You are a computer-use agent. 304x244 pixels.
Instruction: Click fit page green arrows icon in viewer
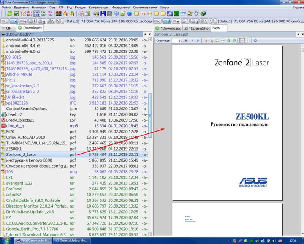pyautogui.click(x=217, y=41)
